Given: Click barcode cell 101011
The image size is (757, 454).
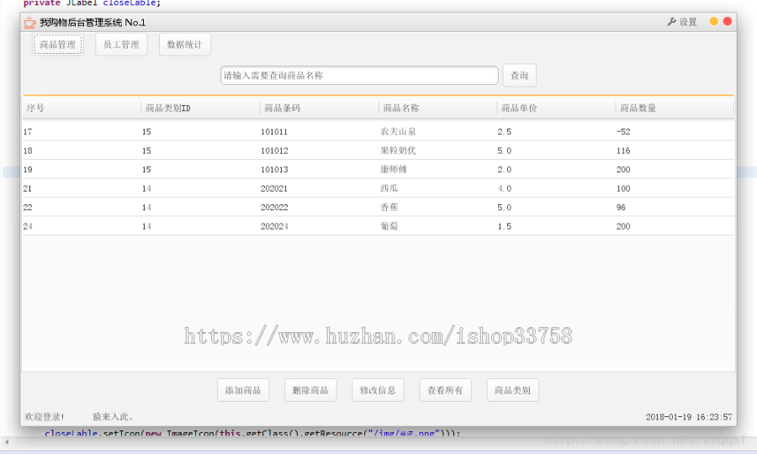Looking at the screenshot, I should tap(273, 132).
